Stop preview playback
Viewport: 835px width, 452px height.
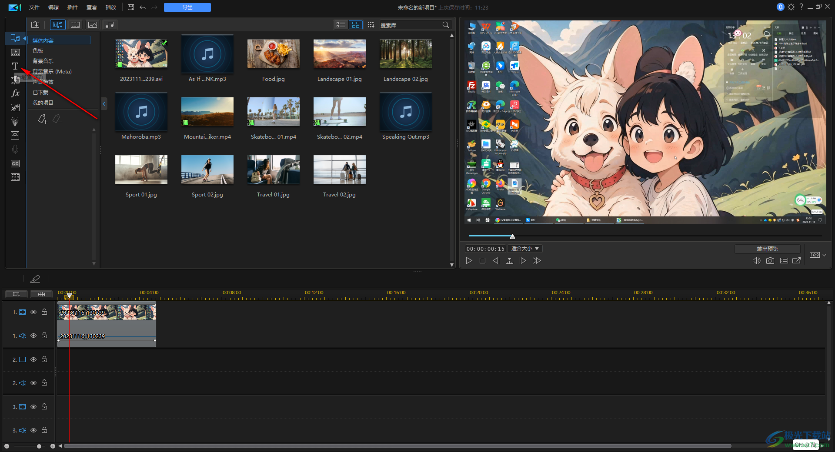click(x=482, y=261)
